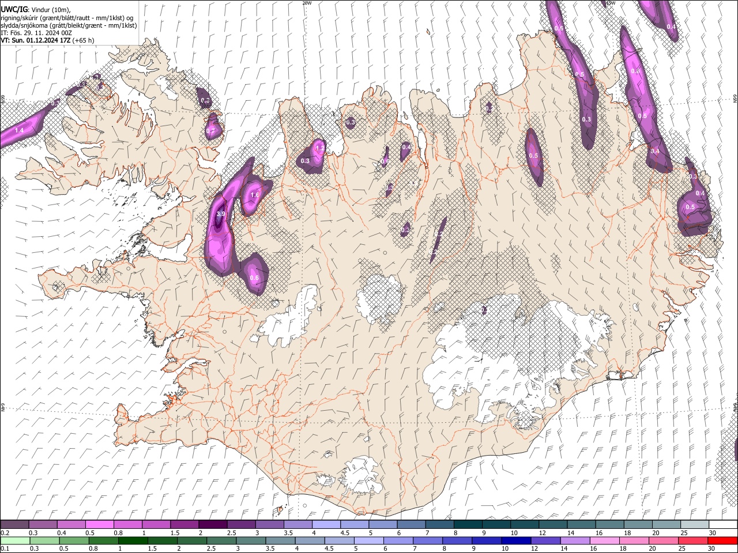
Task: Click the 1.5 label under the green scale
Action: tap(152, 549)
